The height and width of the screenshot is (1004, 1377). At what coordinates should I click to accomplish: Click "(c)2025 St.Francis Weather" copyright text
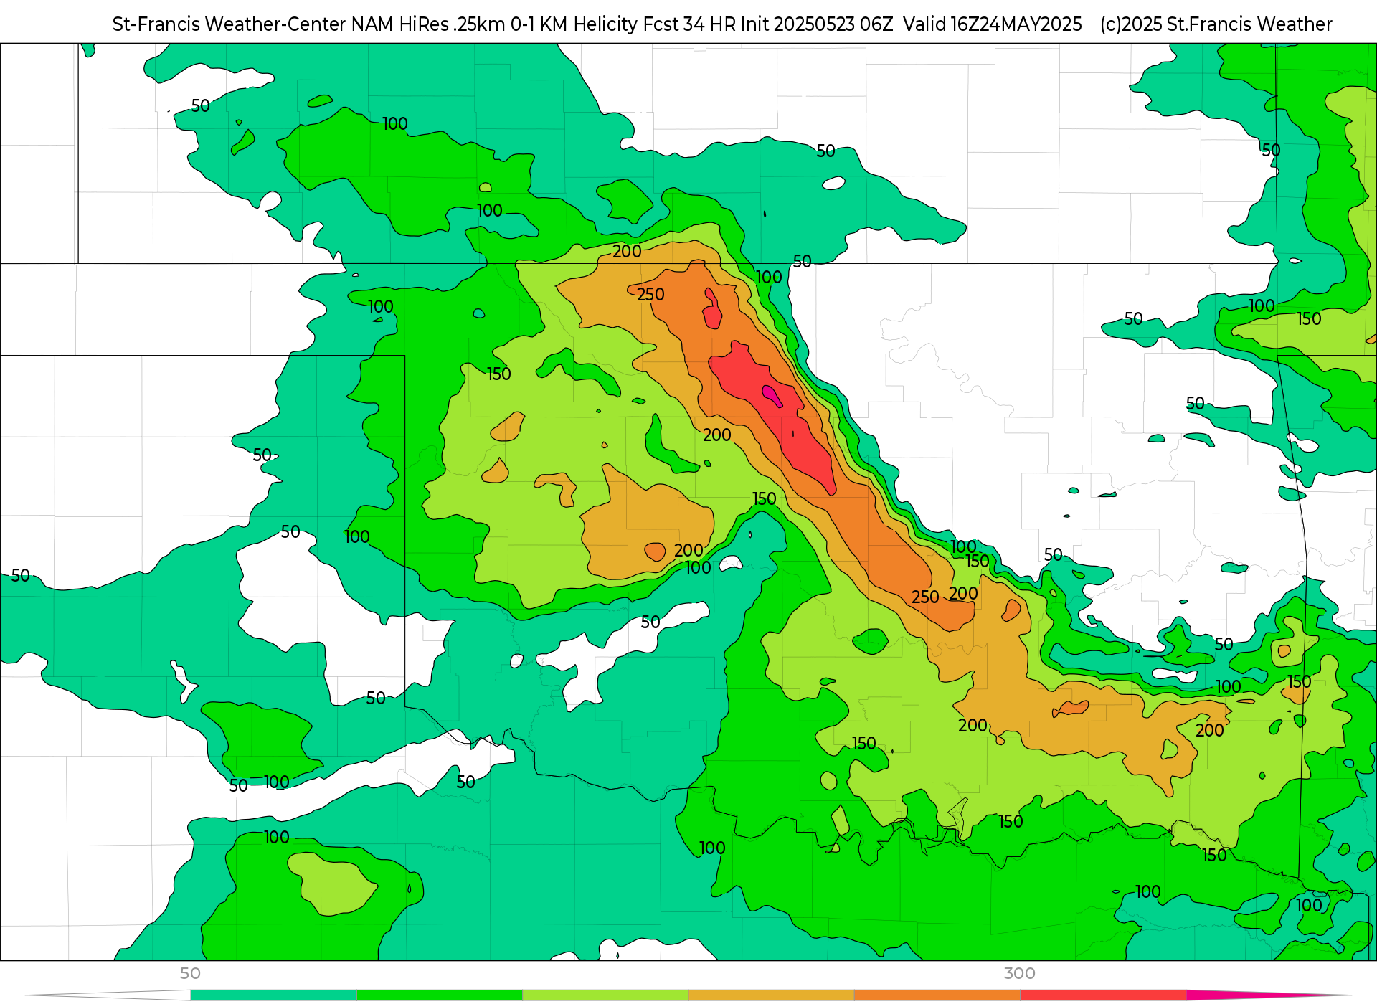(x=1216, y=24)
